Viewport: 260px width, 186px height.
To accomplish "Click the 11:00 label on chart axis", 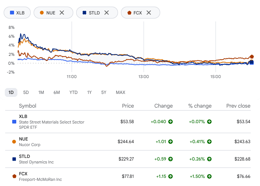I will (72, 77).
